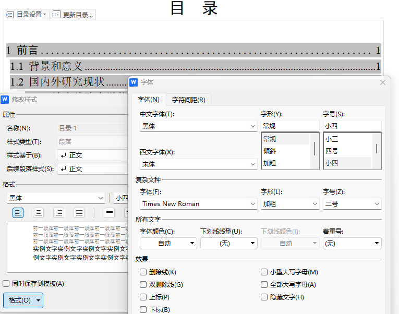The height and width of the screenshot is (314, 399).
Task: Tick 同时保存到模板 checkbox
Action: [x=6, y=284]
